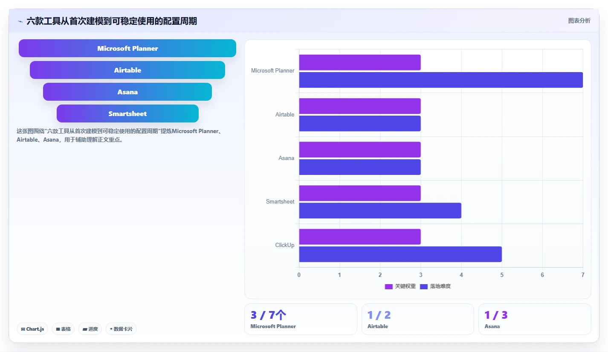Click the 图表分析 label in the header
Viewport: 608px width, 352px height.
579,20
